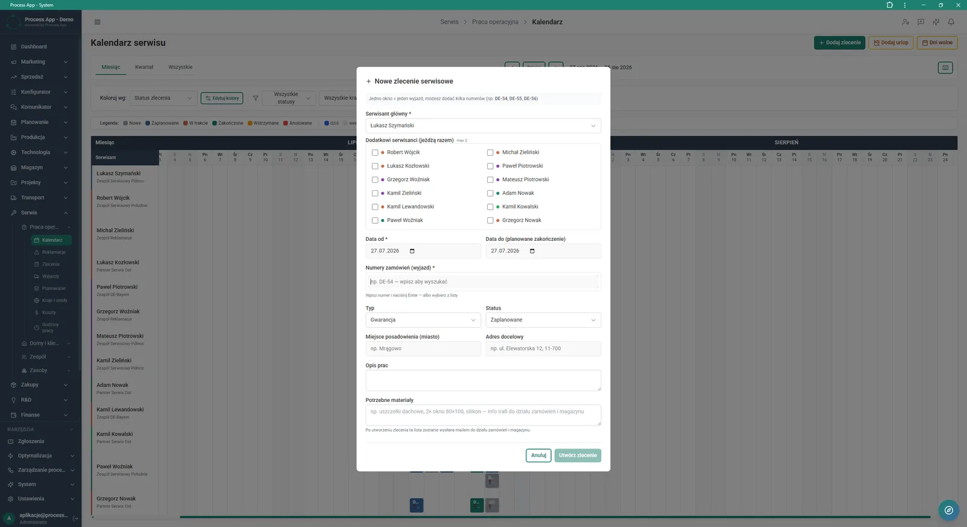The height and width of the screenshot is (527, 967).
Task: Focus the Miejsce posadowienia input field
Action: [x=423, y=349]
